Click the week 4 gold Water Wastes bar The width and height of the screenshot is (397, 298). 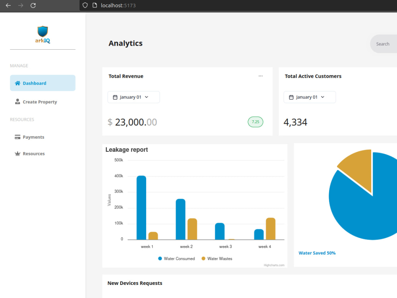coord(271,228)
